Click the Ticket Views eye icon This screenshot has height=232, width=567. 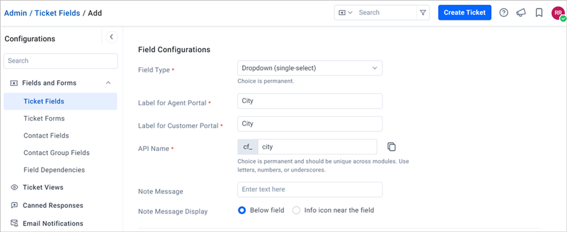click(14, 187)
